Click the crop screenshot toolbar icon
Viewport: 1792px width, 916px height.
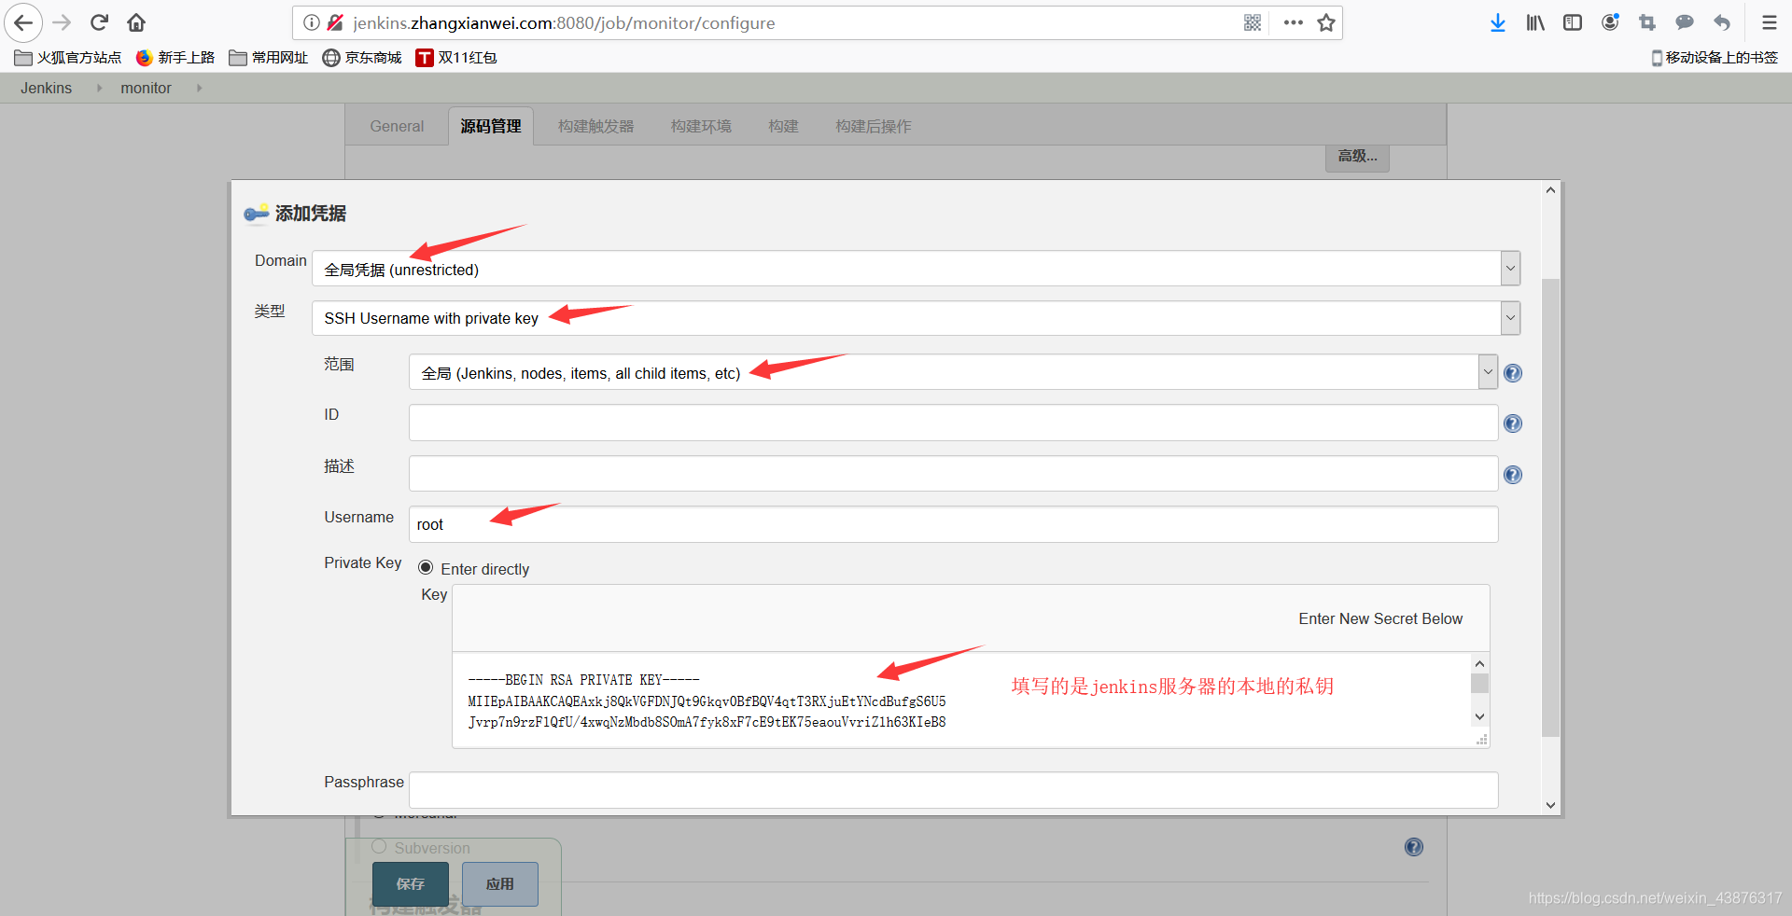click(1647, 22)
